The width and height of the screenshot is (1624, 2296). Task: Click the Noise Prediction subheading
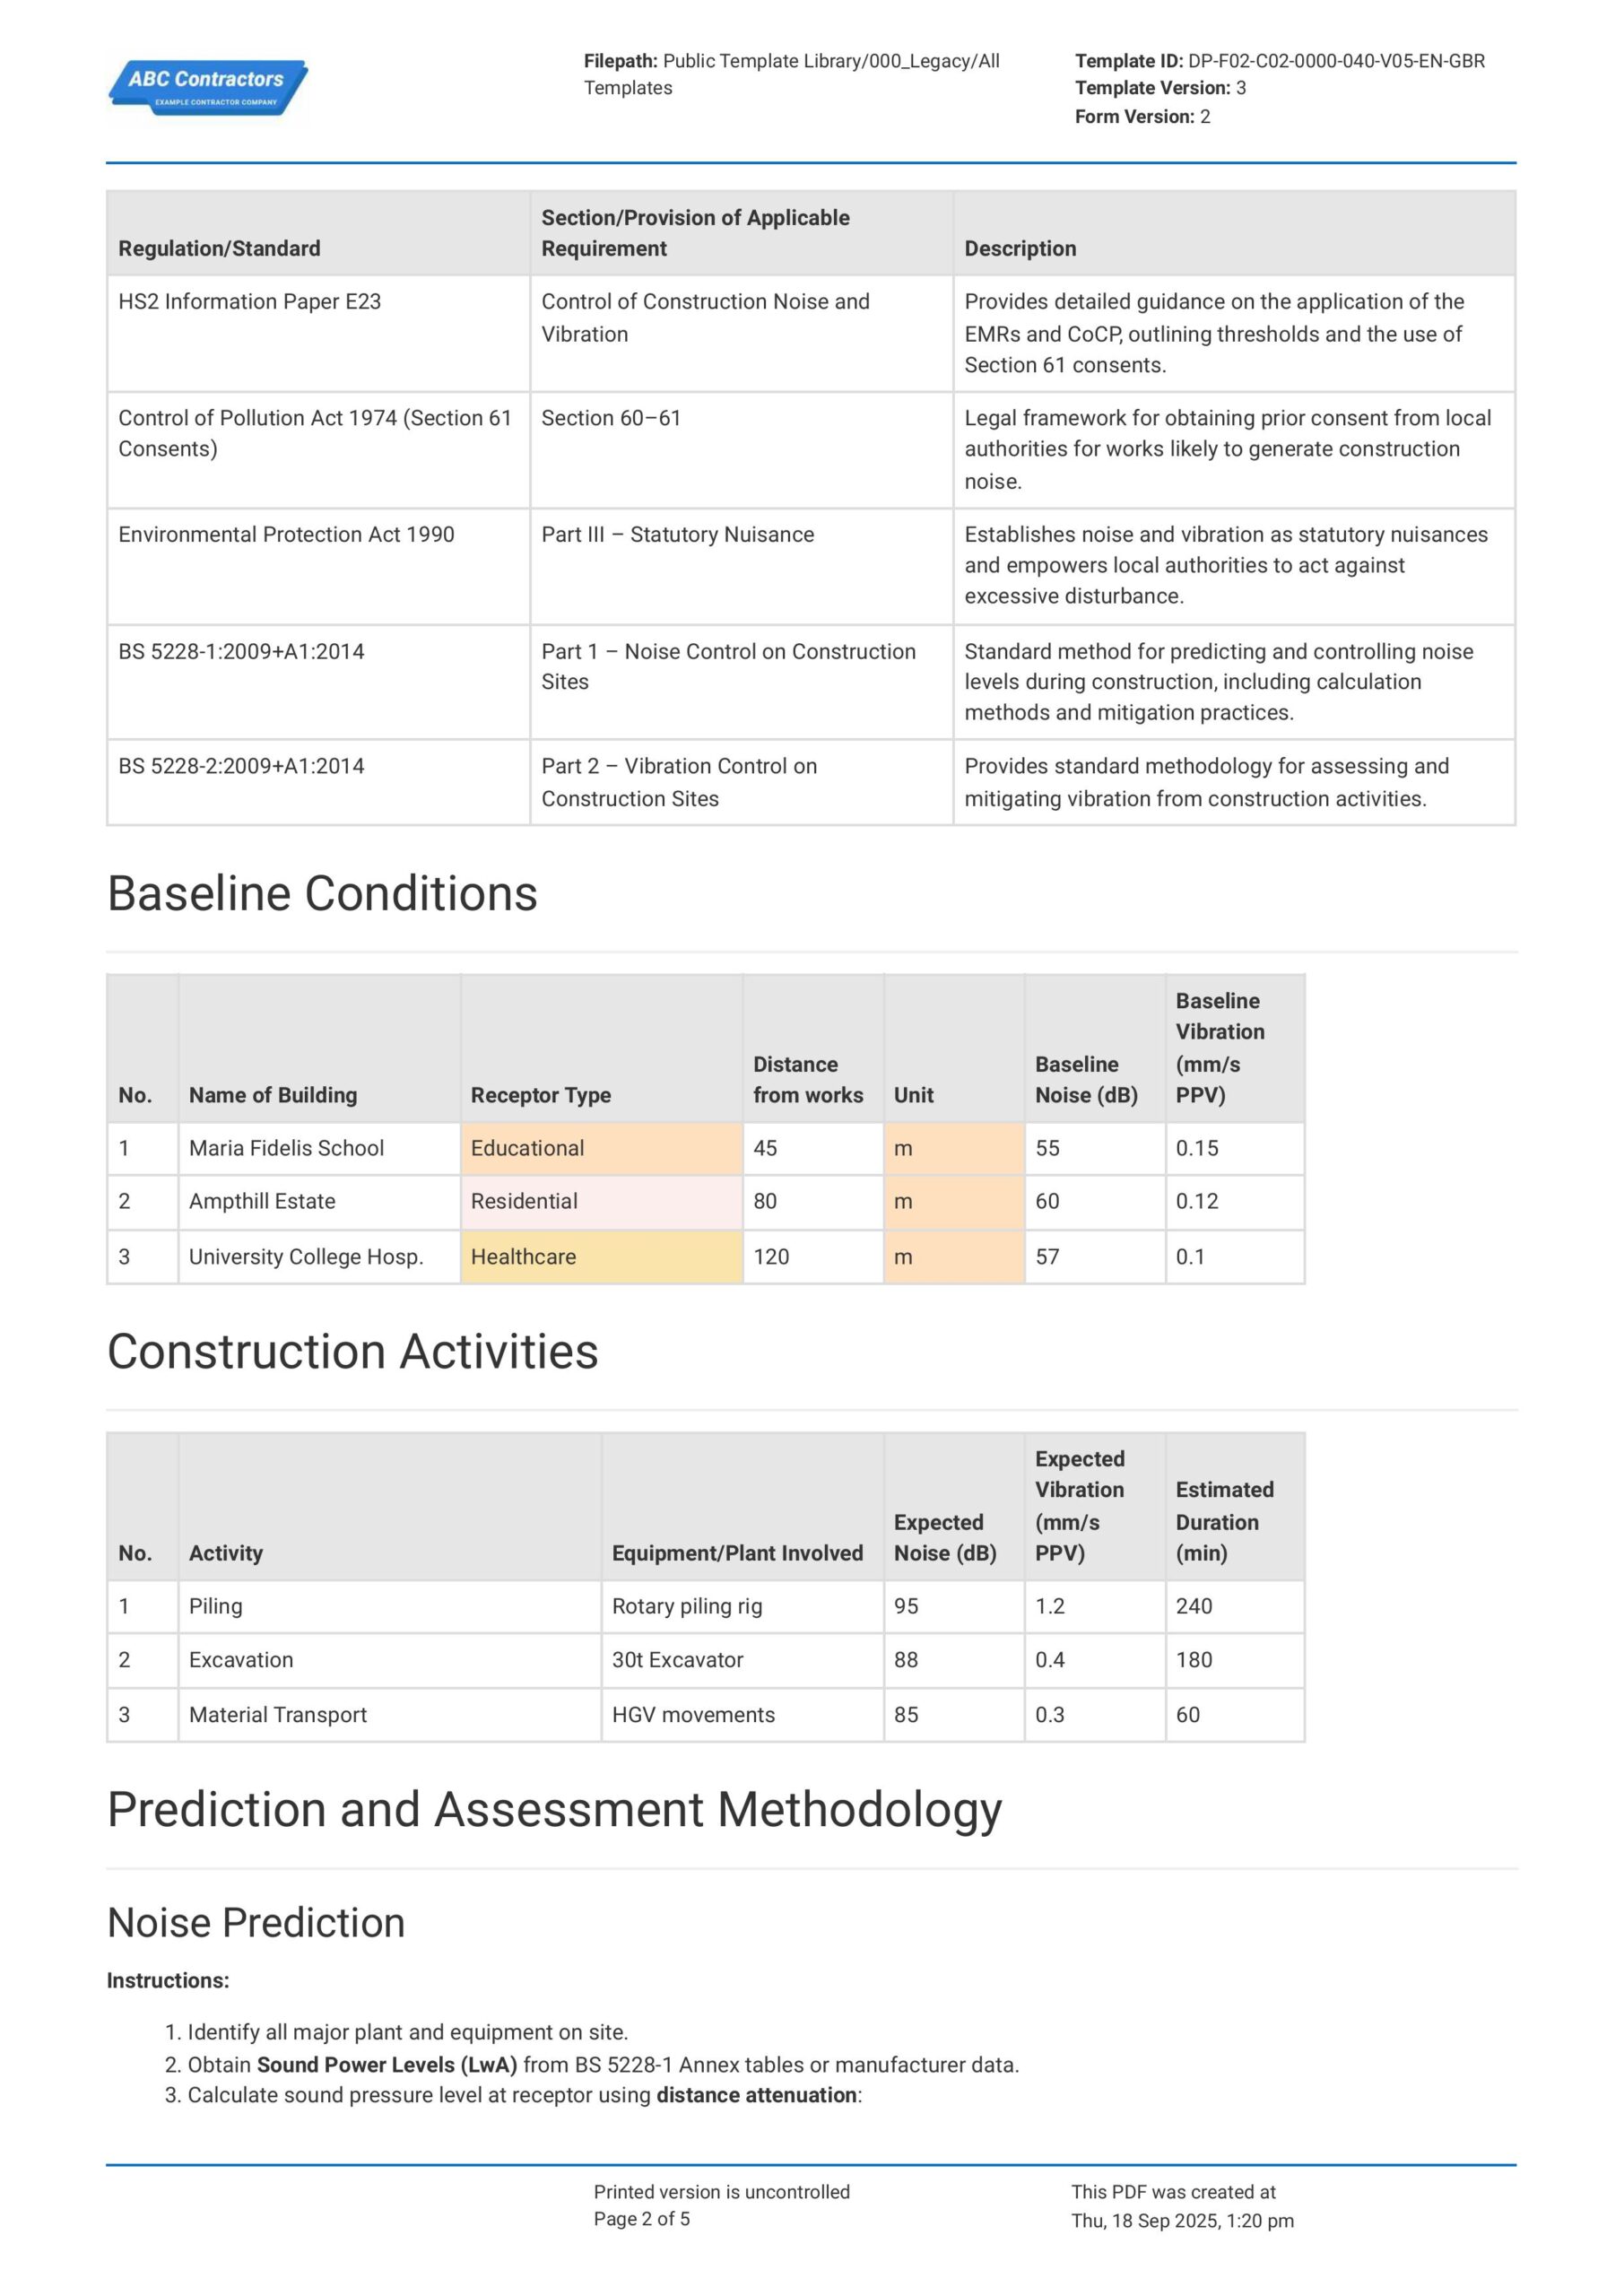click(256, 1923)
